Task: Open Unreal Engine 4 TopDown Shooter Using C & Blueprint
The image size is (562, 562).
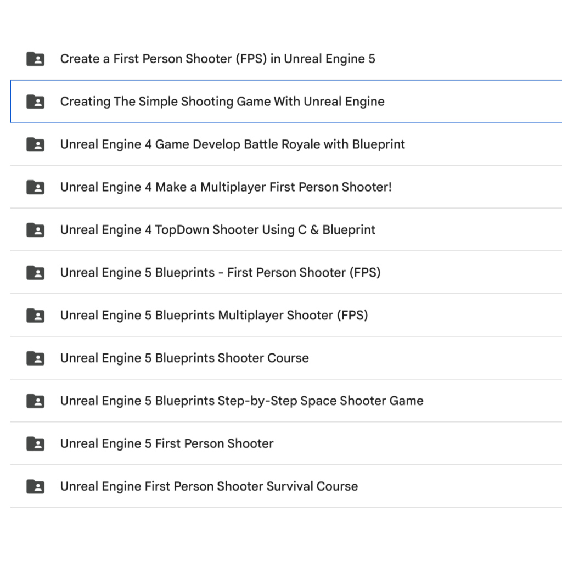Action: tap(217, 230)
